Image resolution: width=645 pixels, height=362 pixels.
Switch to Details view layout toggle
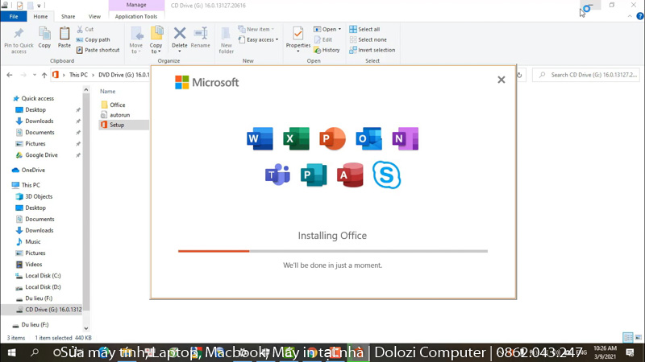[626, 337]
